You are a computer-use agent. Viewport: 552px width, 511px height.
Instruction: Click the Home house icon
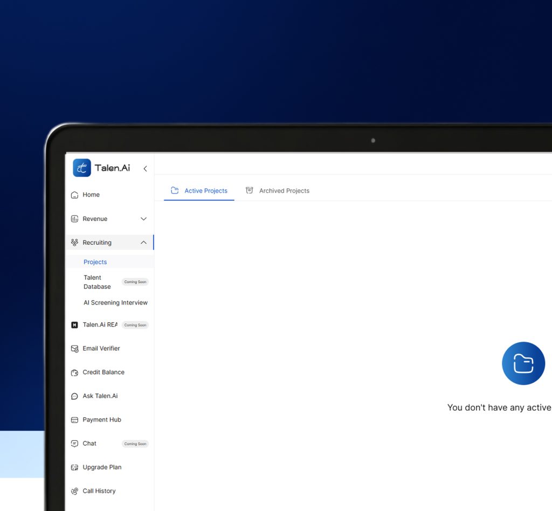pyautogui.click(x=74, y=195)
